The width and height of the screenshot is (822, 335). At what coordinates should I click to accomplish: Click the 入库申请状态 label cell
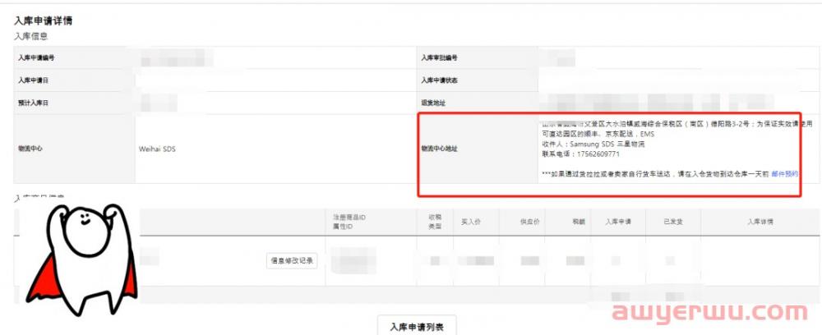tap(477, 80)
